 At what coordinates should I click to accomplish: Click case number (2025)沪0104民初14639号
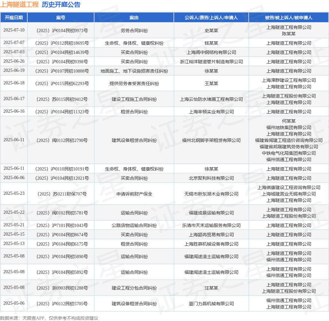click(62, 52)
